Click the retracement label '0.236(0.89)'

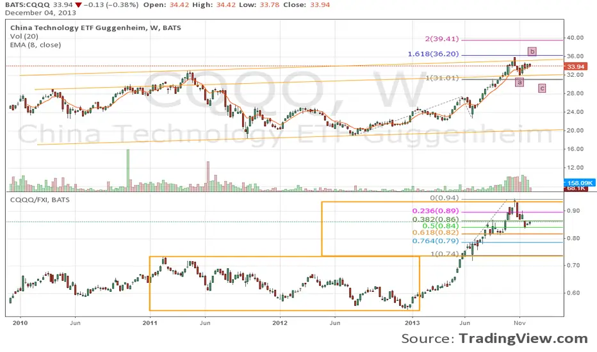tap(436, 211)
